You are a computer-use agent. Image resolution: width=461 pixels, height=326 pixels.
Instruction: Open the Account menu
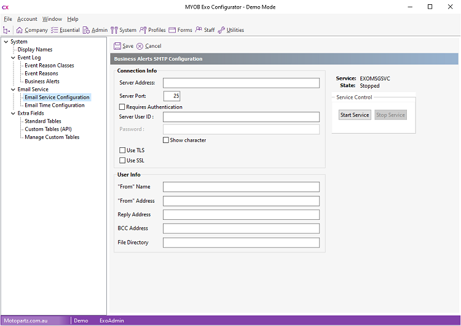pyautogui.click(x=27, y=19)
